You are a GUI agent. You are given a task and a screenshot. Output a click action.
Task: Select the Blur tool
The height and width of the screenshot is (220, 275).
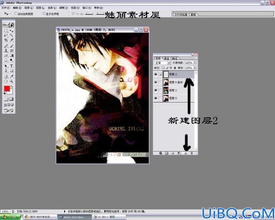pos(6,60)
